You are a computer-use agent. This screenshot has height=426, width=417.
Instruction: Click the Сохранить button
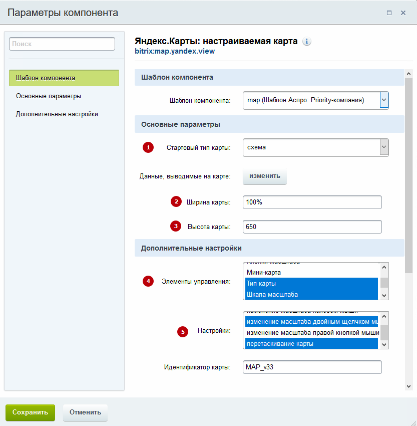coord(30,412)
